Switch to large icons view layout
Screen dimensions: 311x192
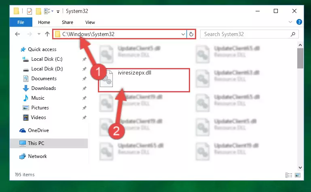click(x=298, y=175)
